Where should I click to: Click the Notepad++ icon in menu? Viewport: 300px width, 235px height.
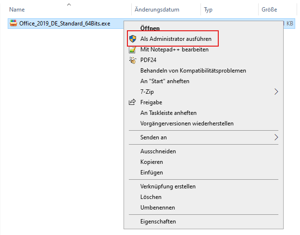[x=133, y=49]
